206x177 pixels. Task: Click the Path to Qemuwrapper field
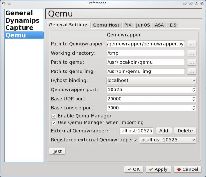[146, 44]
